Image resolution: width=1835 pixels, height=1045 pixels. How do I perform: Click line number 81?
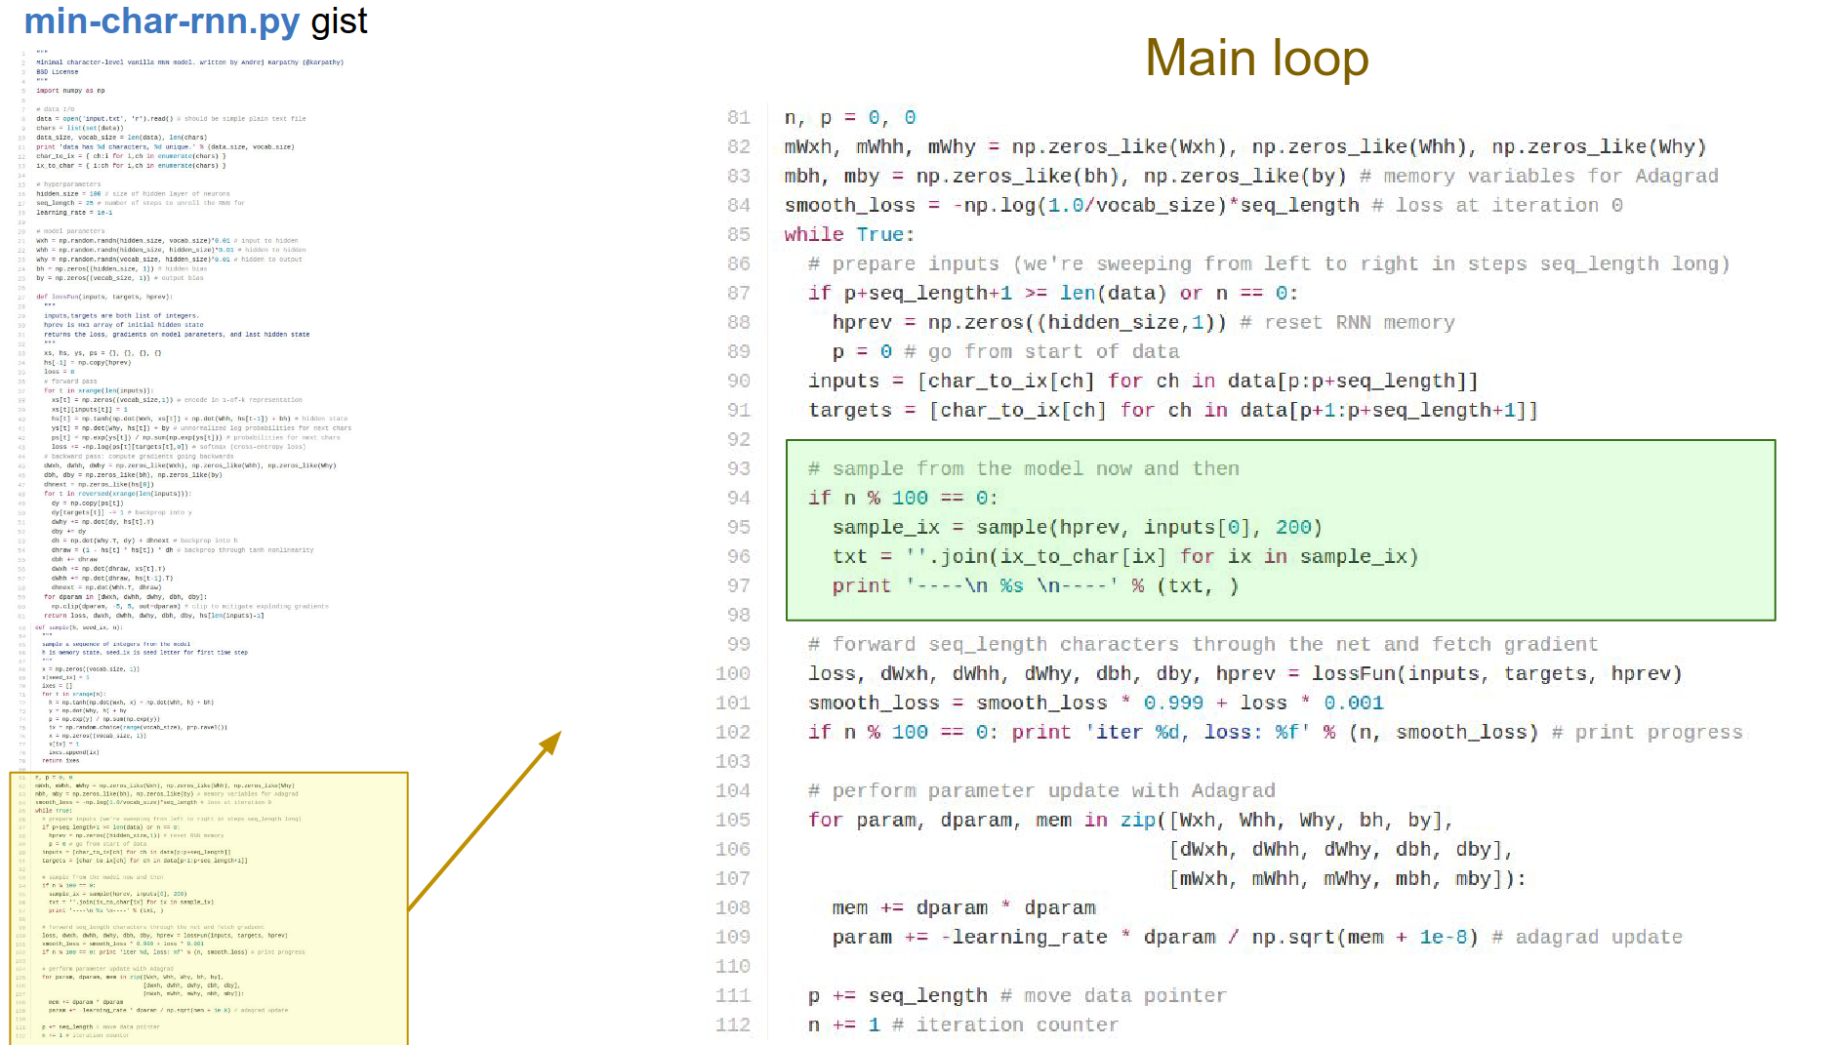pyautogui.click(x=738, y=118)
